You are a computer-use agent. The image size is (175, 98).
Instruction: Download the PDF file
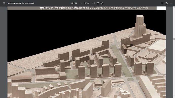[x=162, y=3]
